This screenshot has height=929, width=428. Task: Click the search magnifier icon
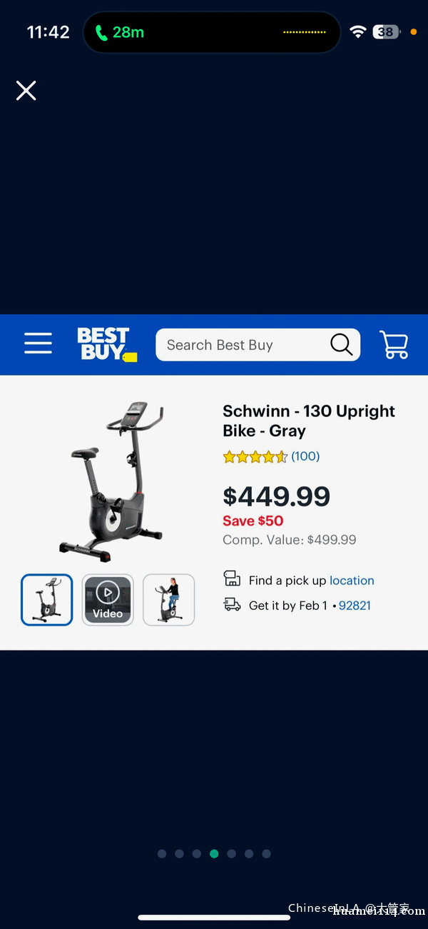(x=342, y=345)
